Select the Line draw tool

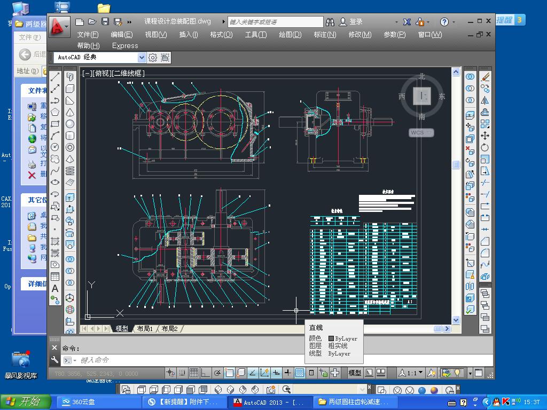click(x=55, y=77)
